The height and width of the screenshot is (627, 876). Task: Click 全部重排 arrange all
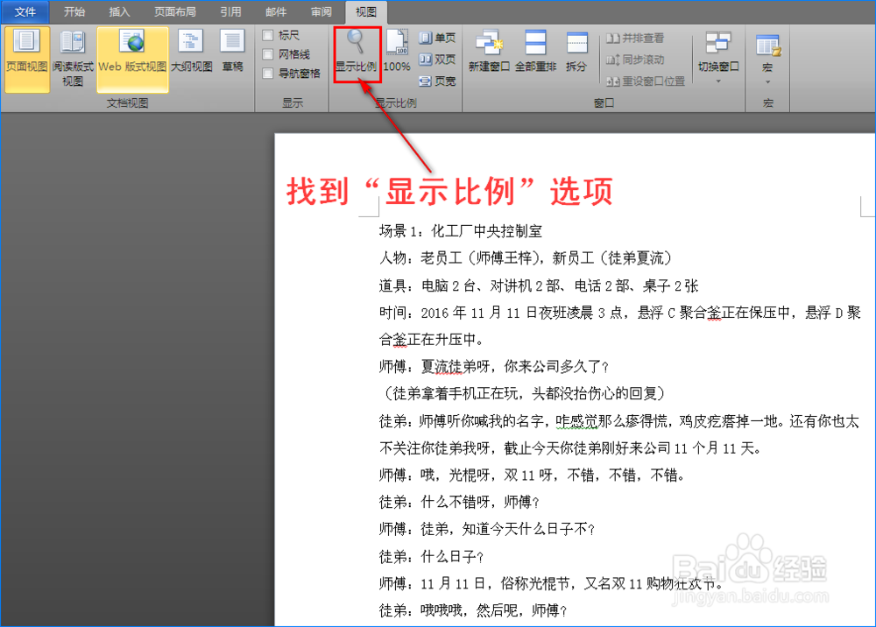point(535,52)
